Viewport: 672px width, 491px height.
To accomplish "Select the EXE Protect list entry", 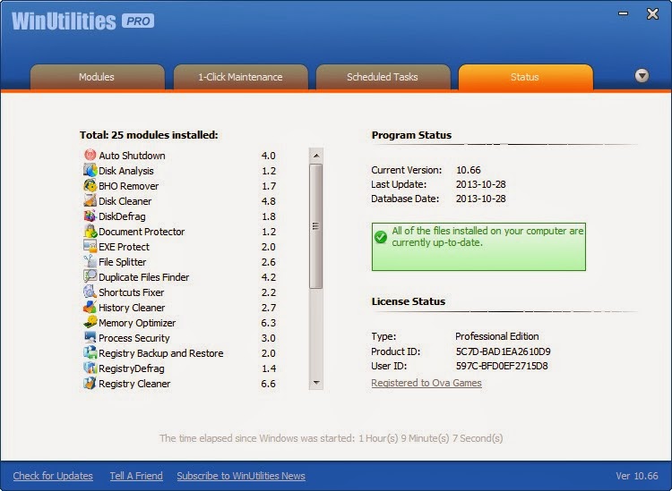I will tap(124, 247).
